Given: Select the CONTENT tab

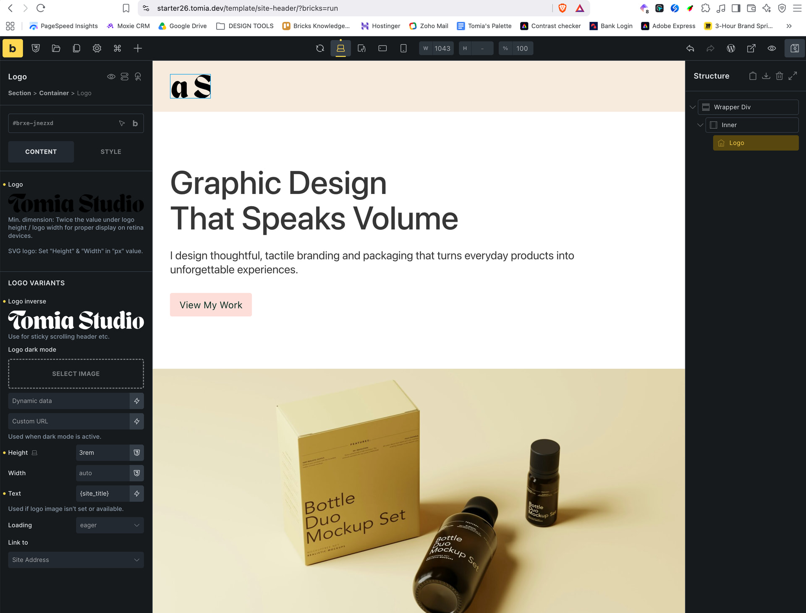Looking at the screenshot, I should (41, 152).
